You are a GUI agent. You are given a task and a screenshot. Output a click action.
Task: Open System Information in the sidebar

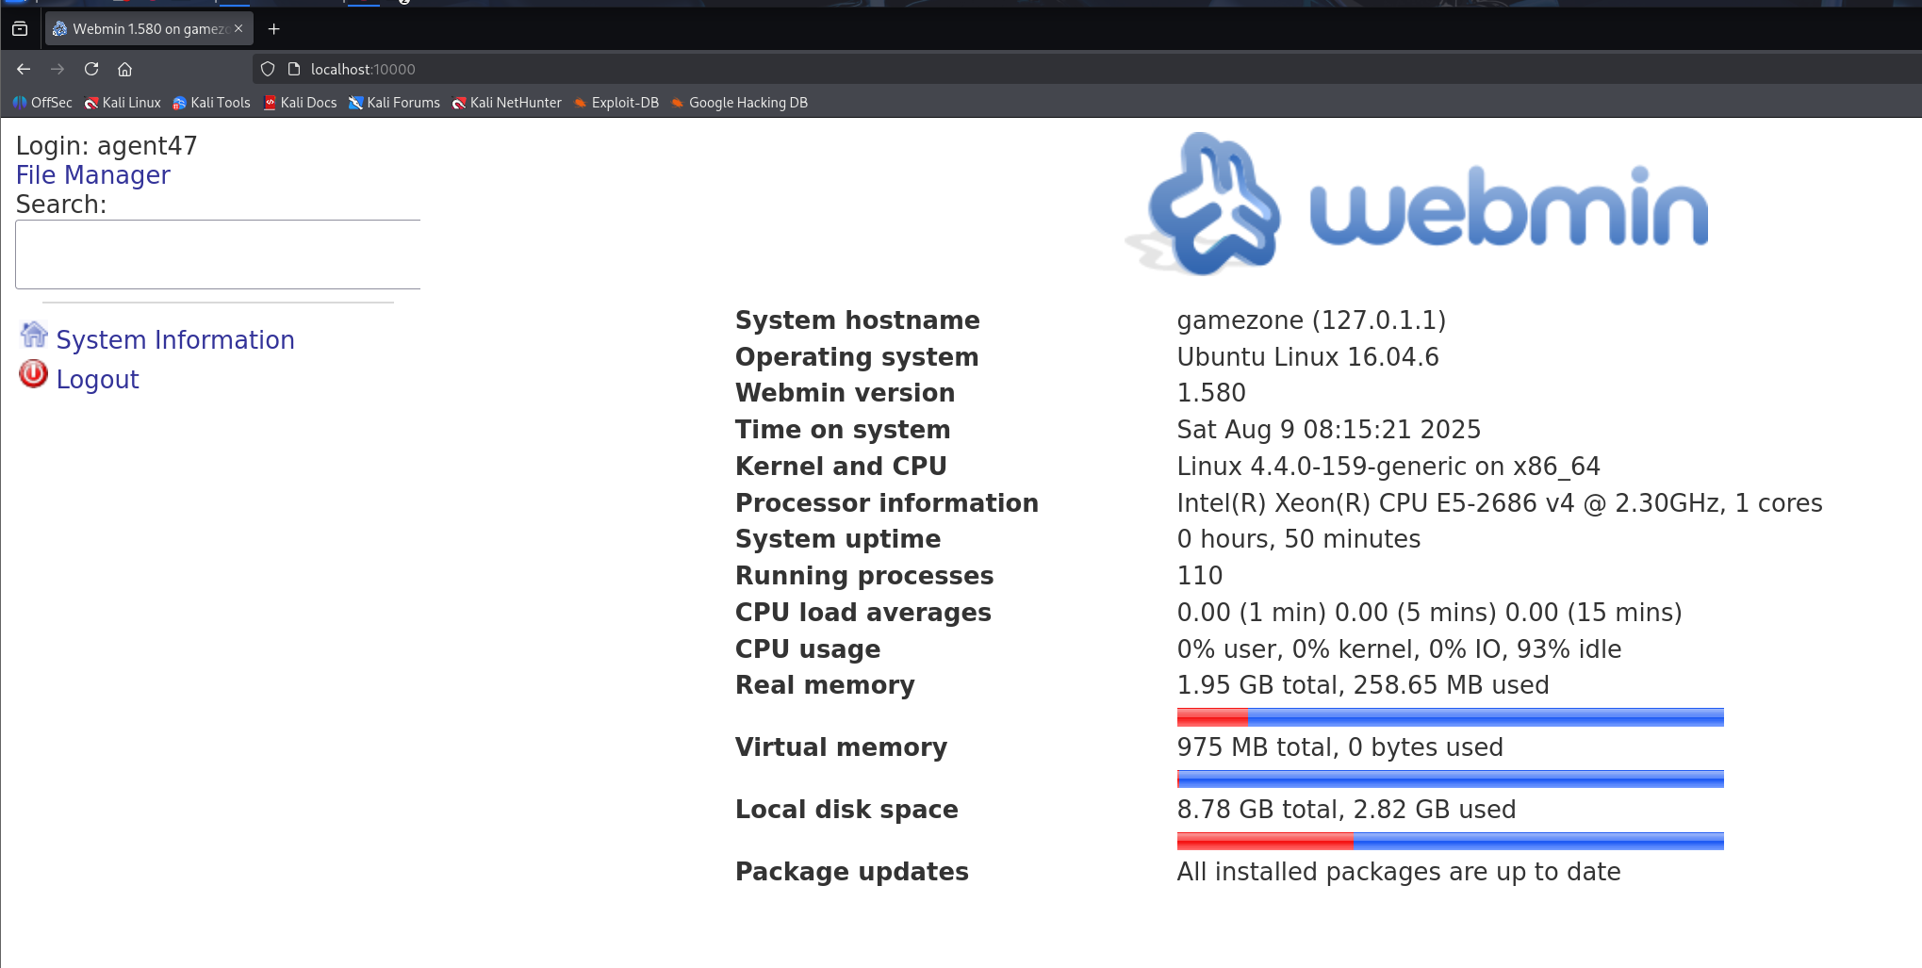[x=175, y=340]
